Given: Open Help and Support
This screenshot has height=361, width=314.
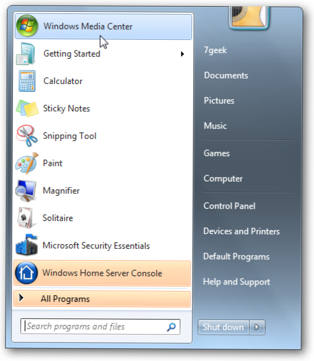Looking at the screenshot, I should pyautogui.click(x=236, y=282).
